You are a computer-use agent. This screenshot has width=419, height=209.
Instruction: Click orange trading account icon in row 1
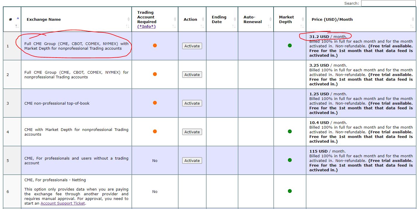click(x=155, y=45)
